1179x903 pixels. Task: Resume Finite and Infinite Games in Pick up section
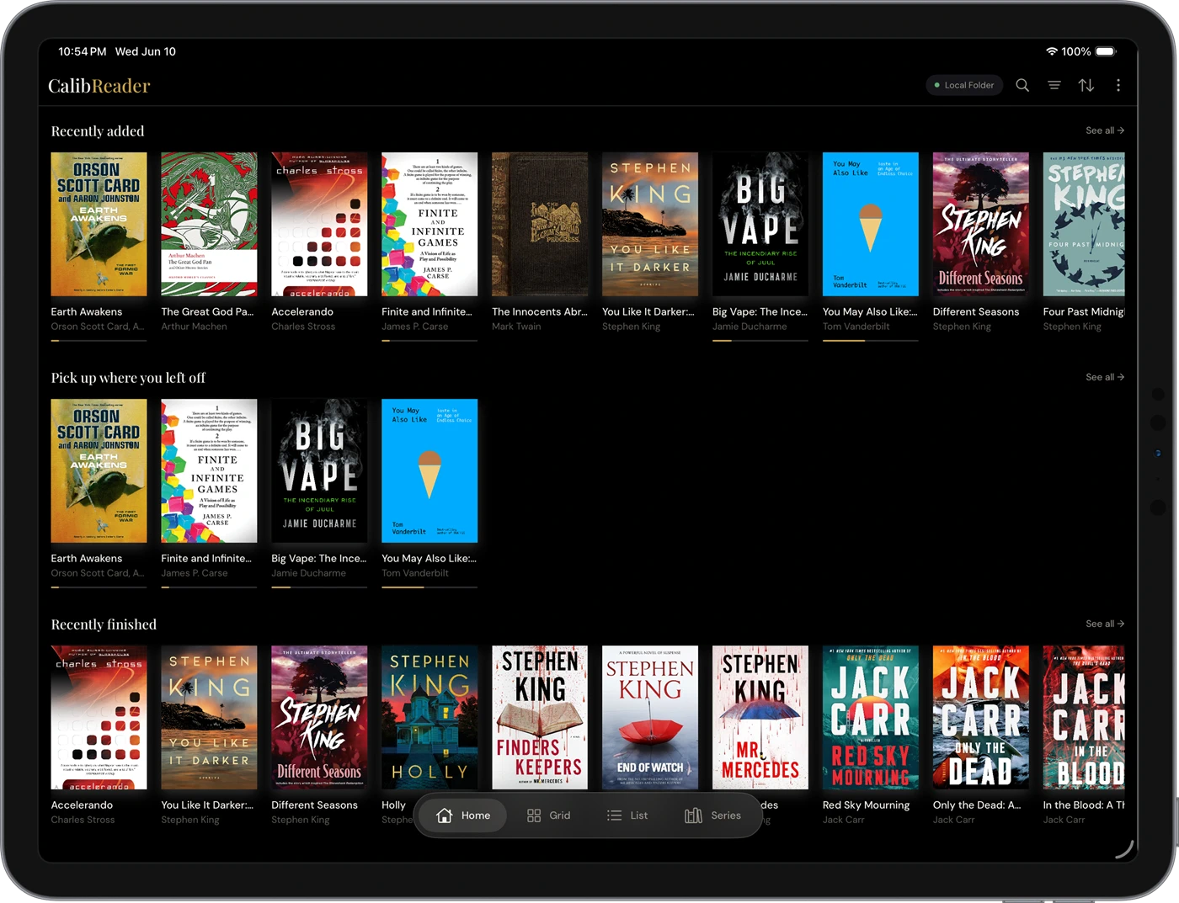point(209,470)
